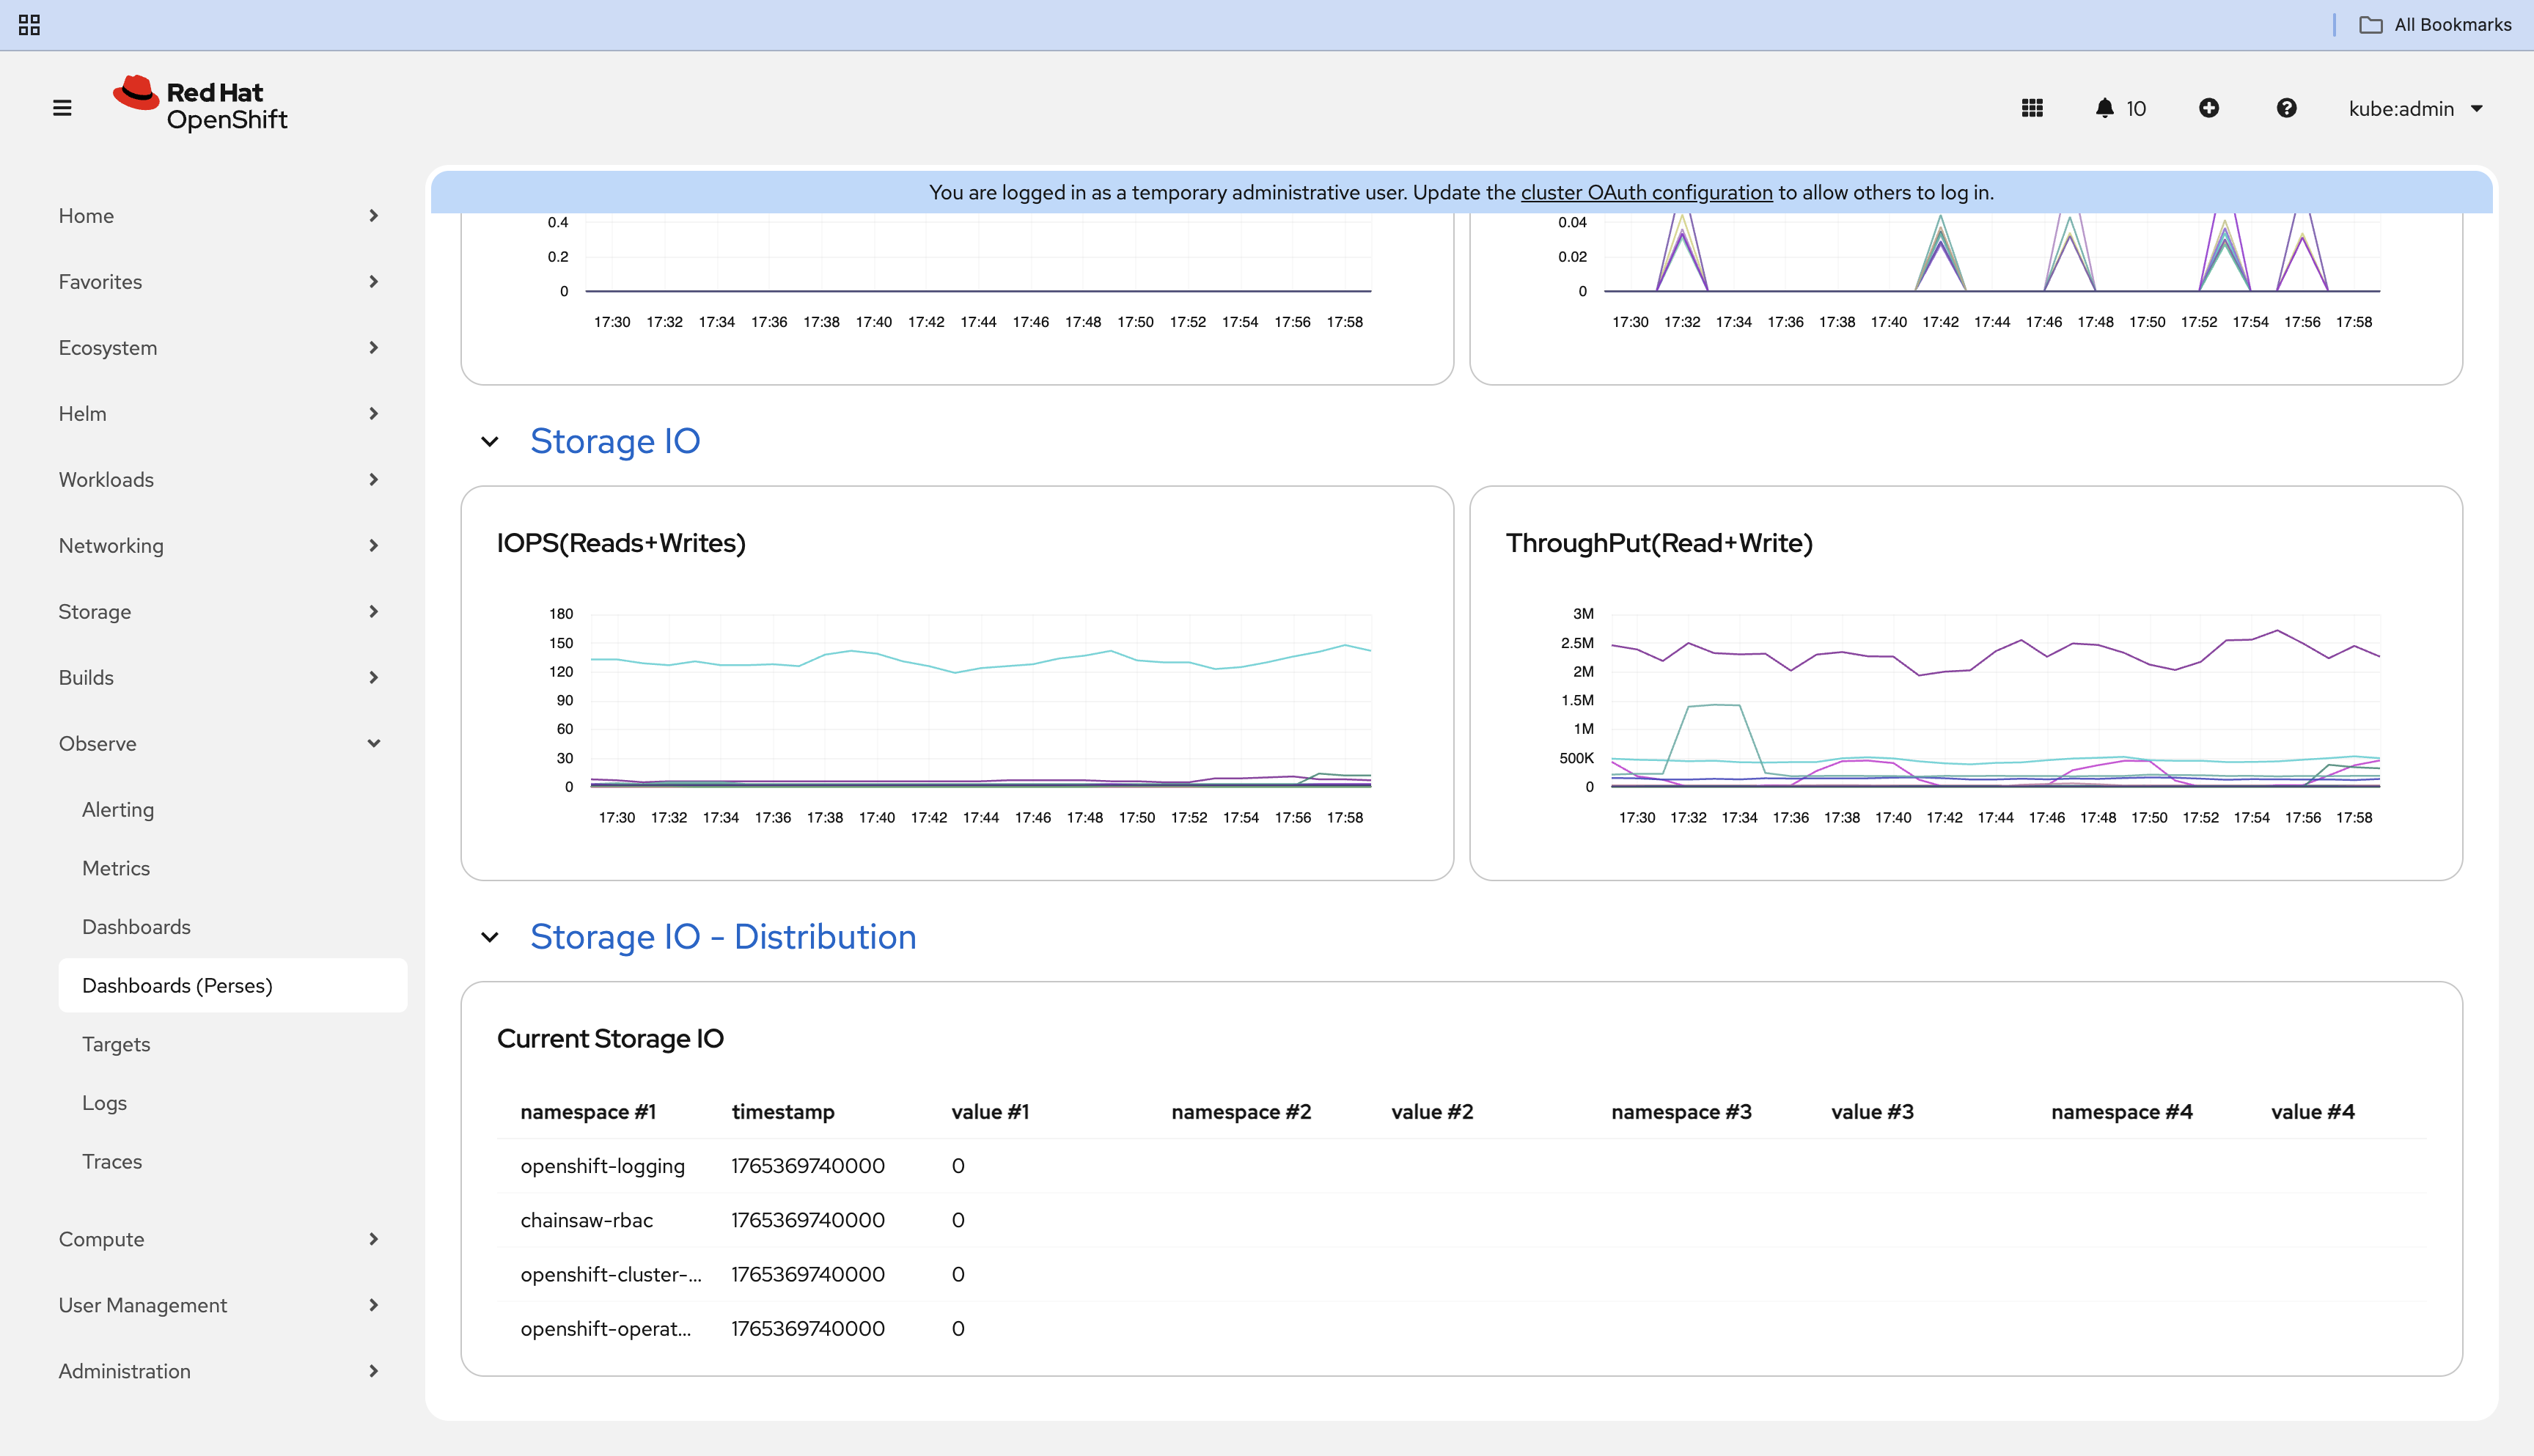The image size is (2534, 1456).
Task: Go to Metrics under Observe
Action: click(116, 868)
